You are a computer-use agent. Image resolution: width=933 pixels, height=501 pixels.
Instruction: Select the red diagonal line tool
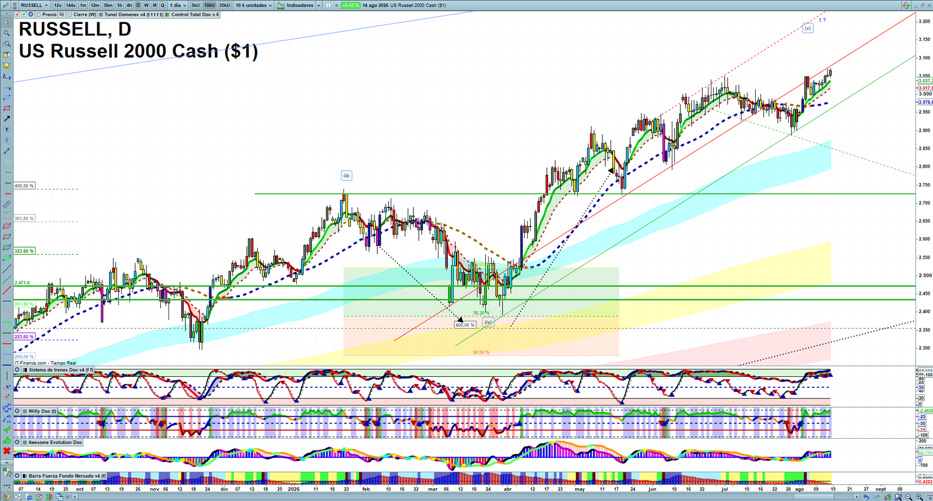click(6, 290)
